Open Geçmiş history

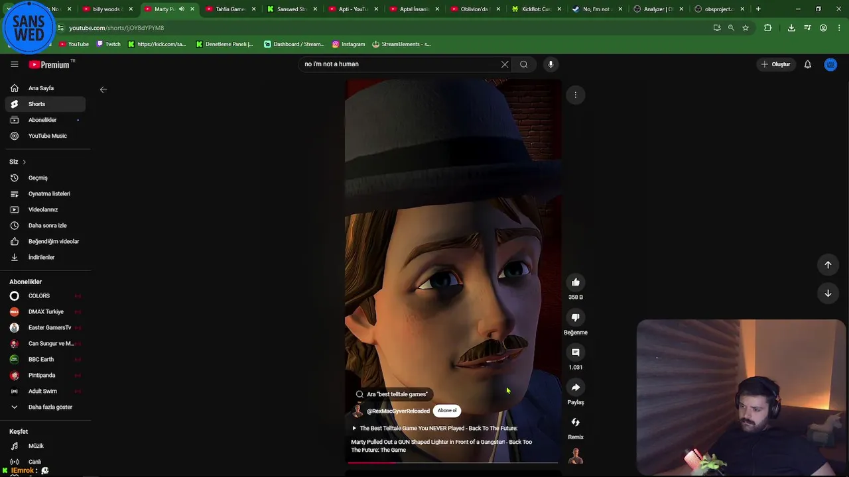pyautogui.click(x=45, y=178)
